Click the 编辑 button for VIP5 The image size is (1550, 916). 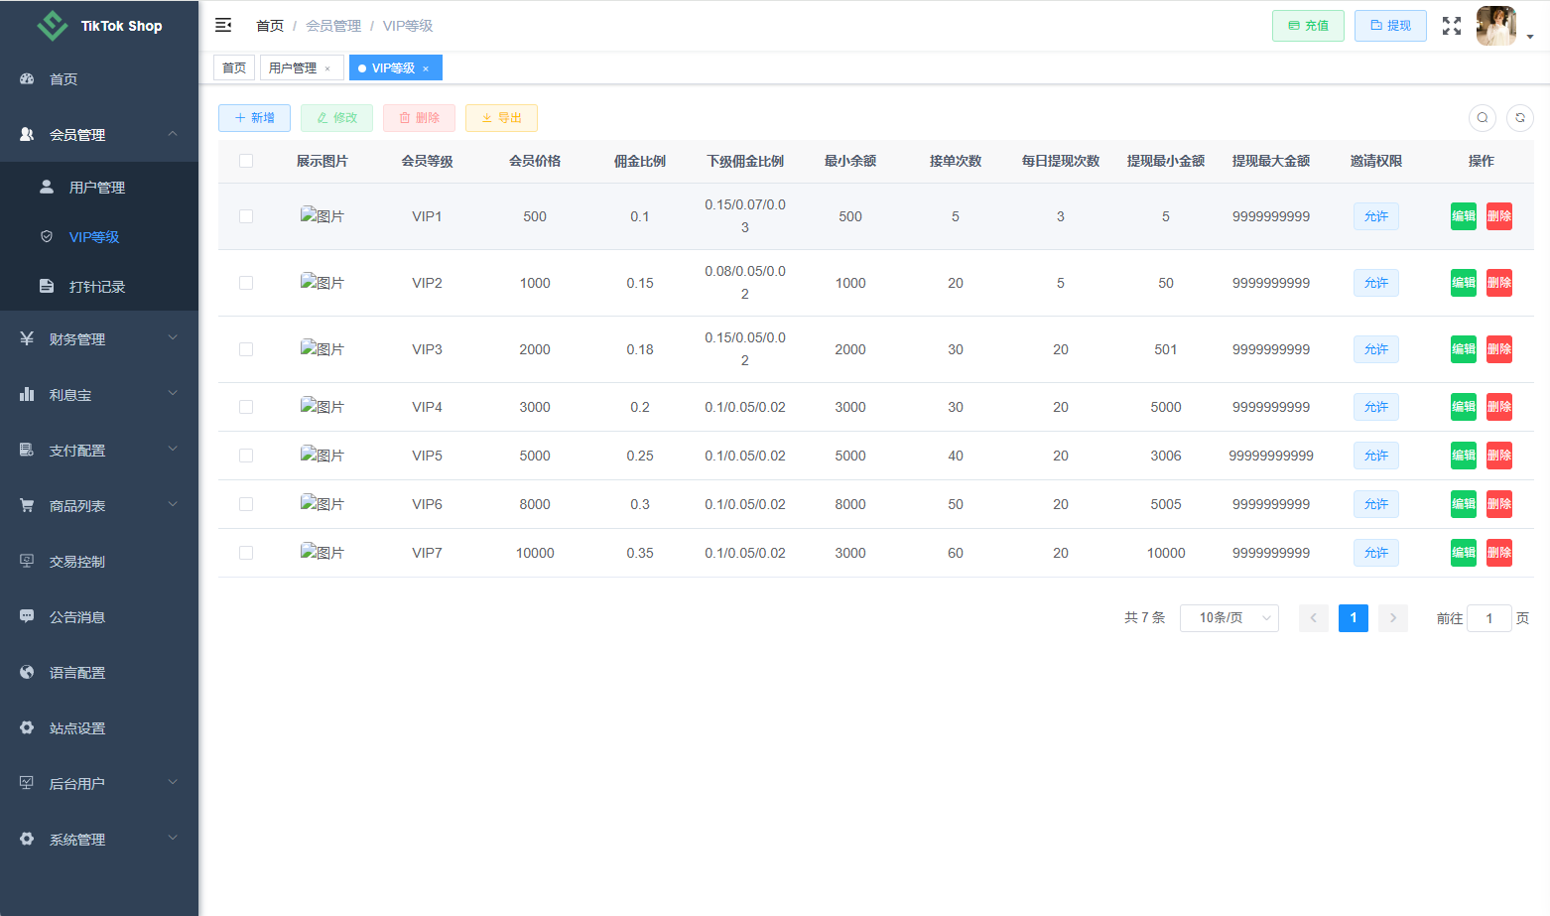point(1464,456)
